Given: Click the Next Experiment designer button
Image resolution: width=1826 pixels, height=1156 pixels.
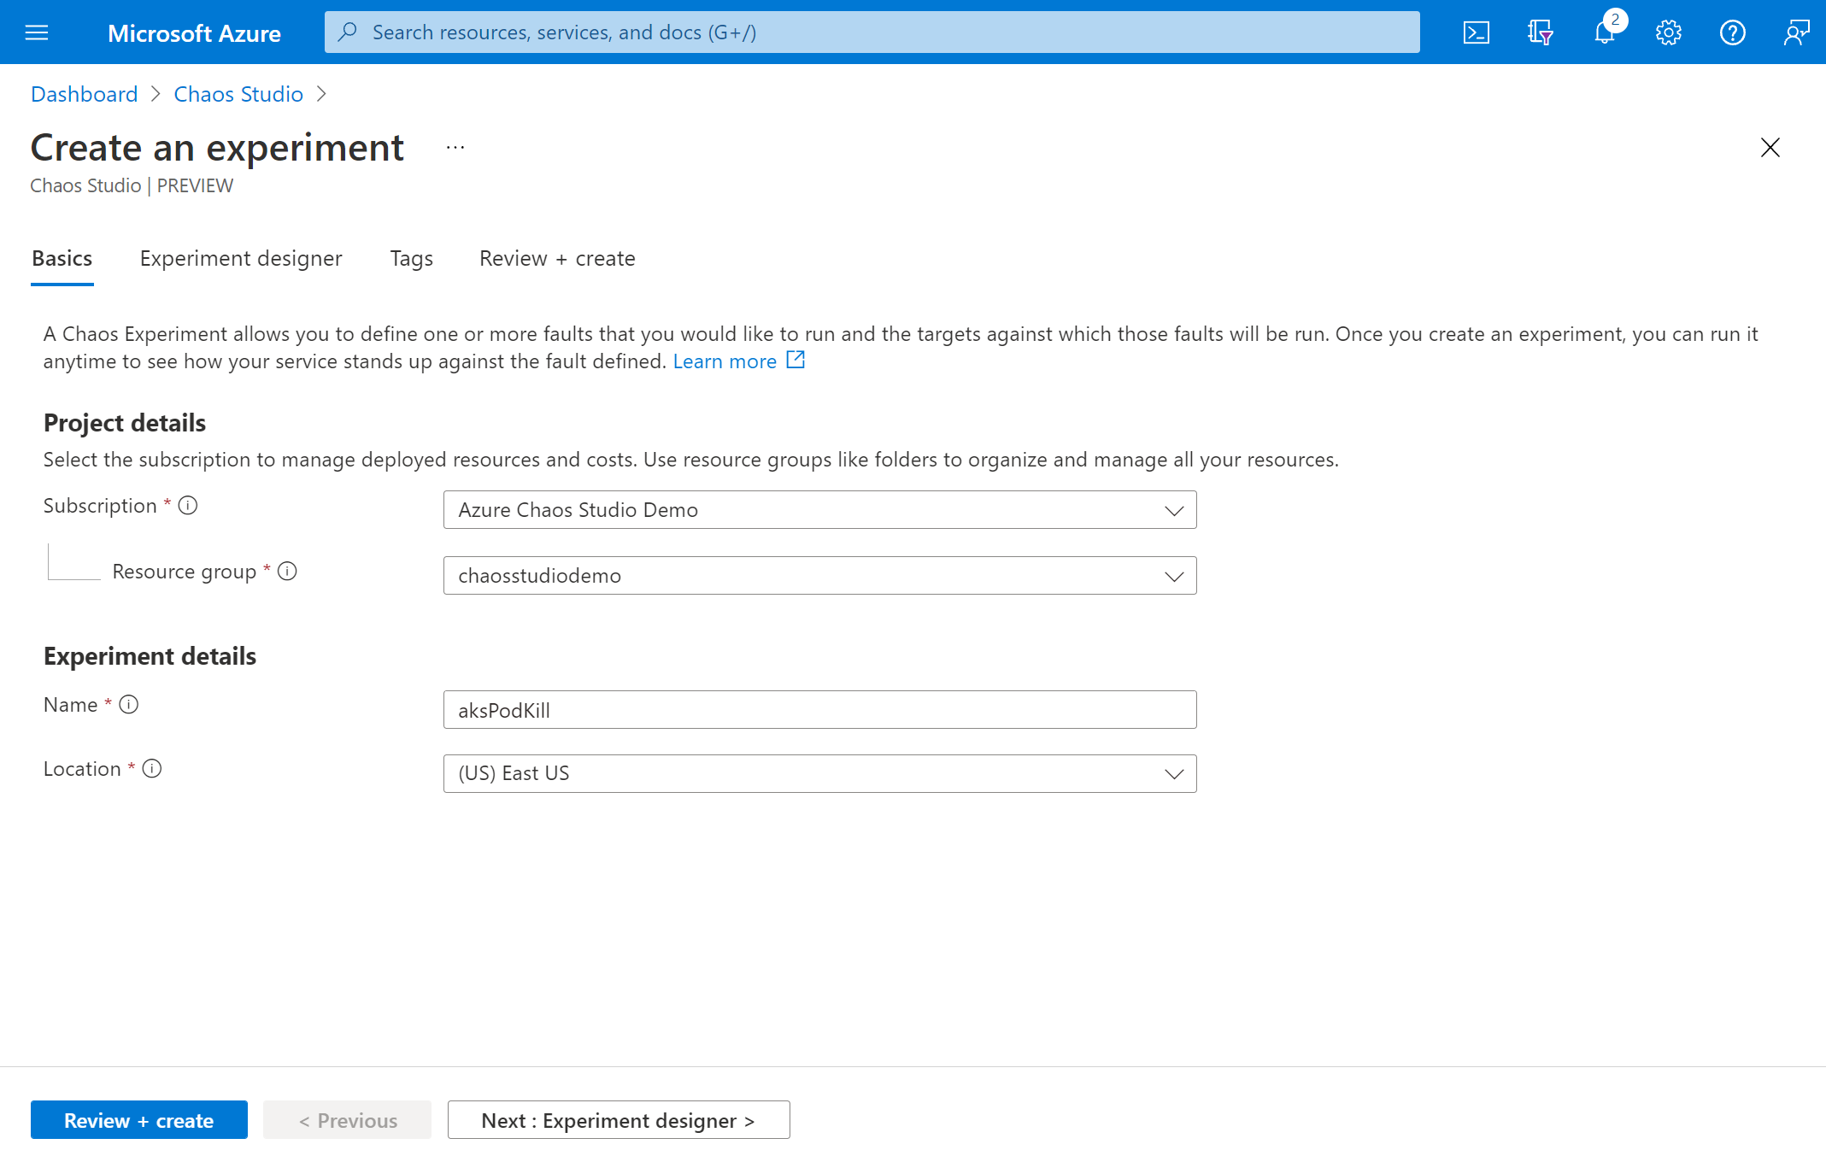Looking at the screenshot, I should coord(618,1118).
